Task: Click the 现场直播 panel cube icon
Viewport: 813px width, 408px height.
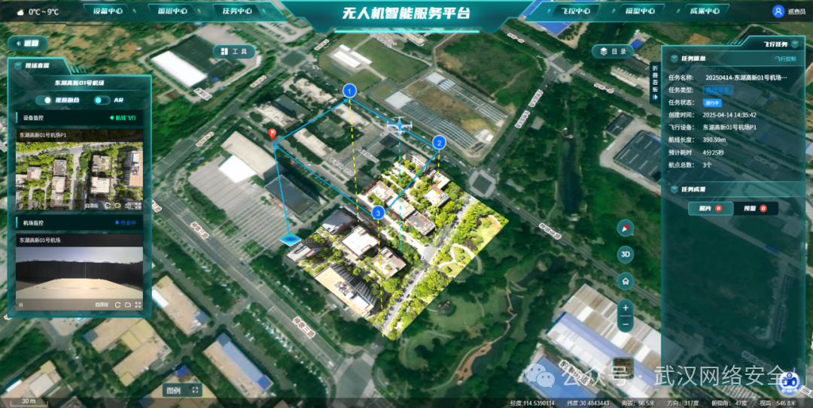Action: pos(19,66)
